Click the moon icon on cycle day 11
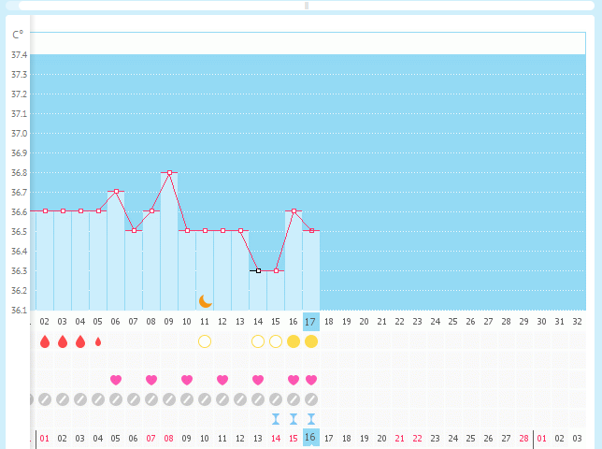 pyautogui.click(x=205, y=301)
